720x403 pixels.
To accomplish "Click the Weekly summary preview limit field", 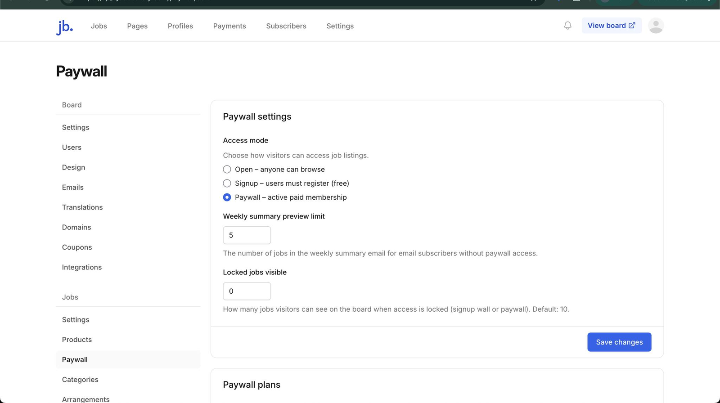I will [247, 235].
